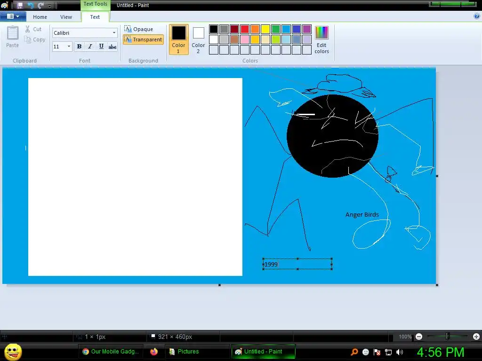Open the Paint help question mark icon
Screen dimensions: 482x361
pyautogui.click(x=477, y=16)
